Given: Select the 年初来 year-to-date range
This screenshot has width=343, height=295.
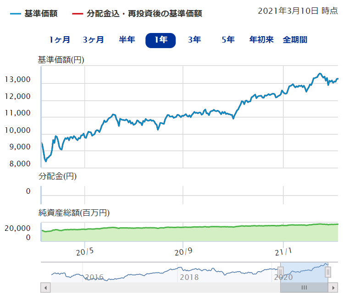Looking at the screenshot, I should pyautogui.click(x=261, y=40).
